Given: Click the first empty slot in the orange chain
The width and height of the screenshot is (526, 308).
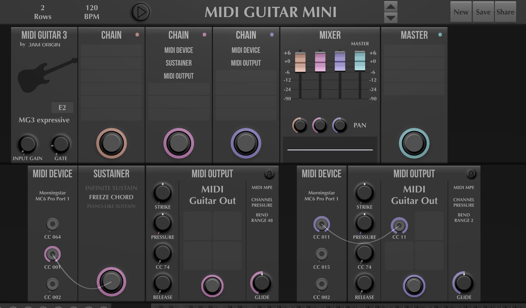Looking at the screenshot, I should [111, 50].
